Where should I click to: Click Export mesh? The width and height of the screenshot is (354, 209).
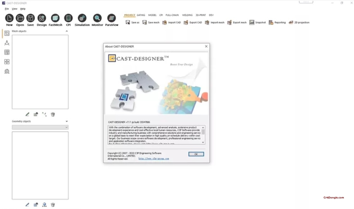(x=237, y=22)
